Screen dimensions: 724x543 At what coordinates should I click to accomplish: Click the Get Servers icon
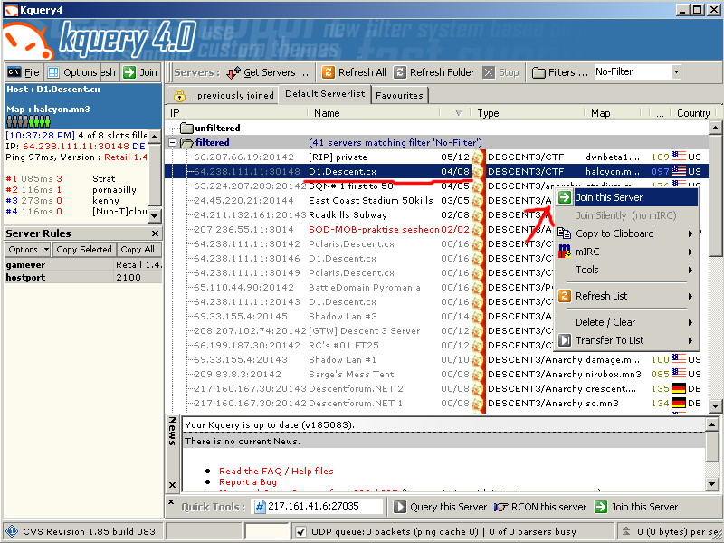click(233, 72)
